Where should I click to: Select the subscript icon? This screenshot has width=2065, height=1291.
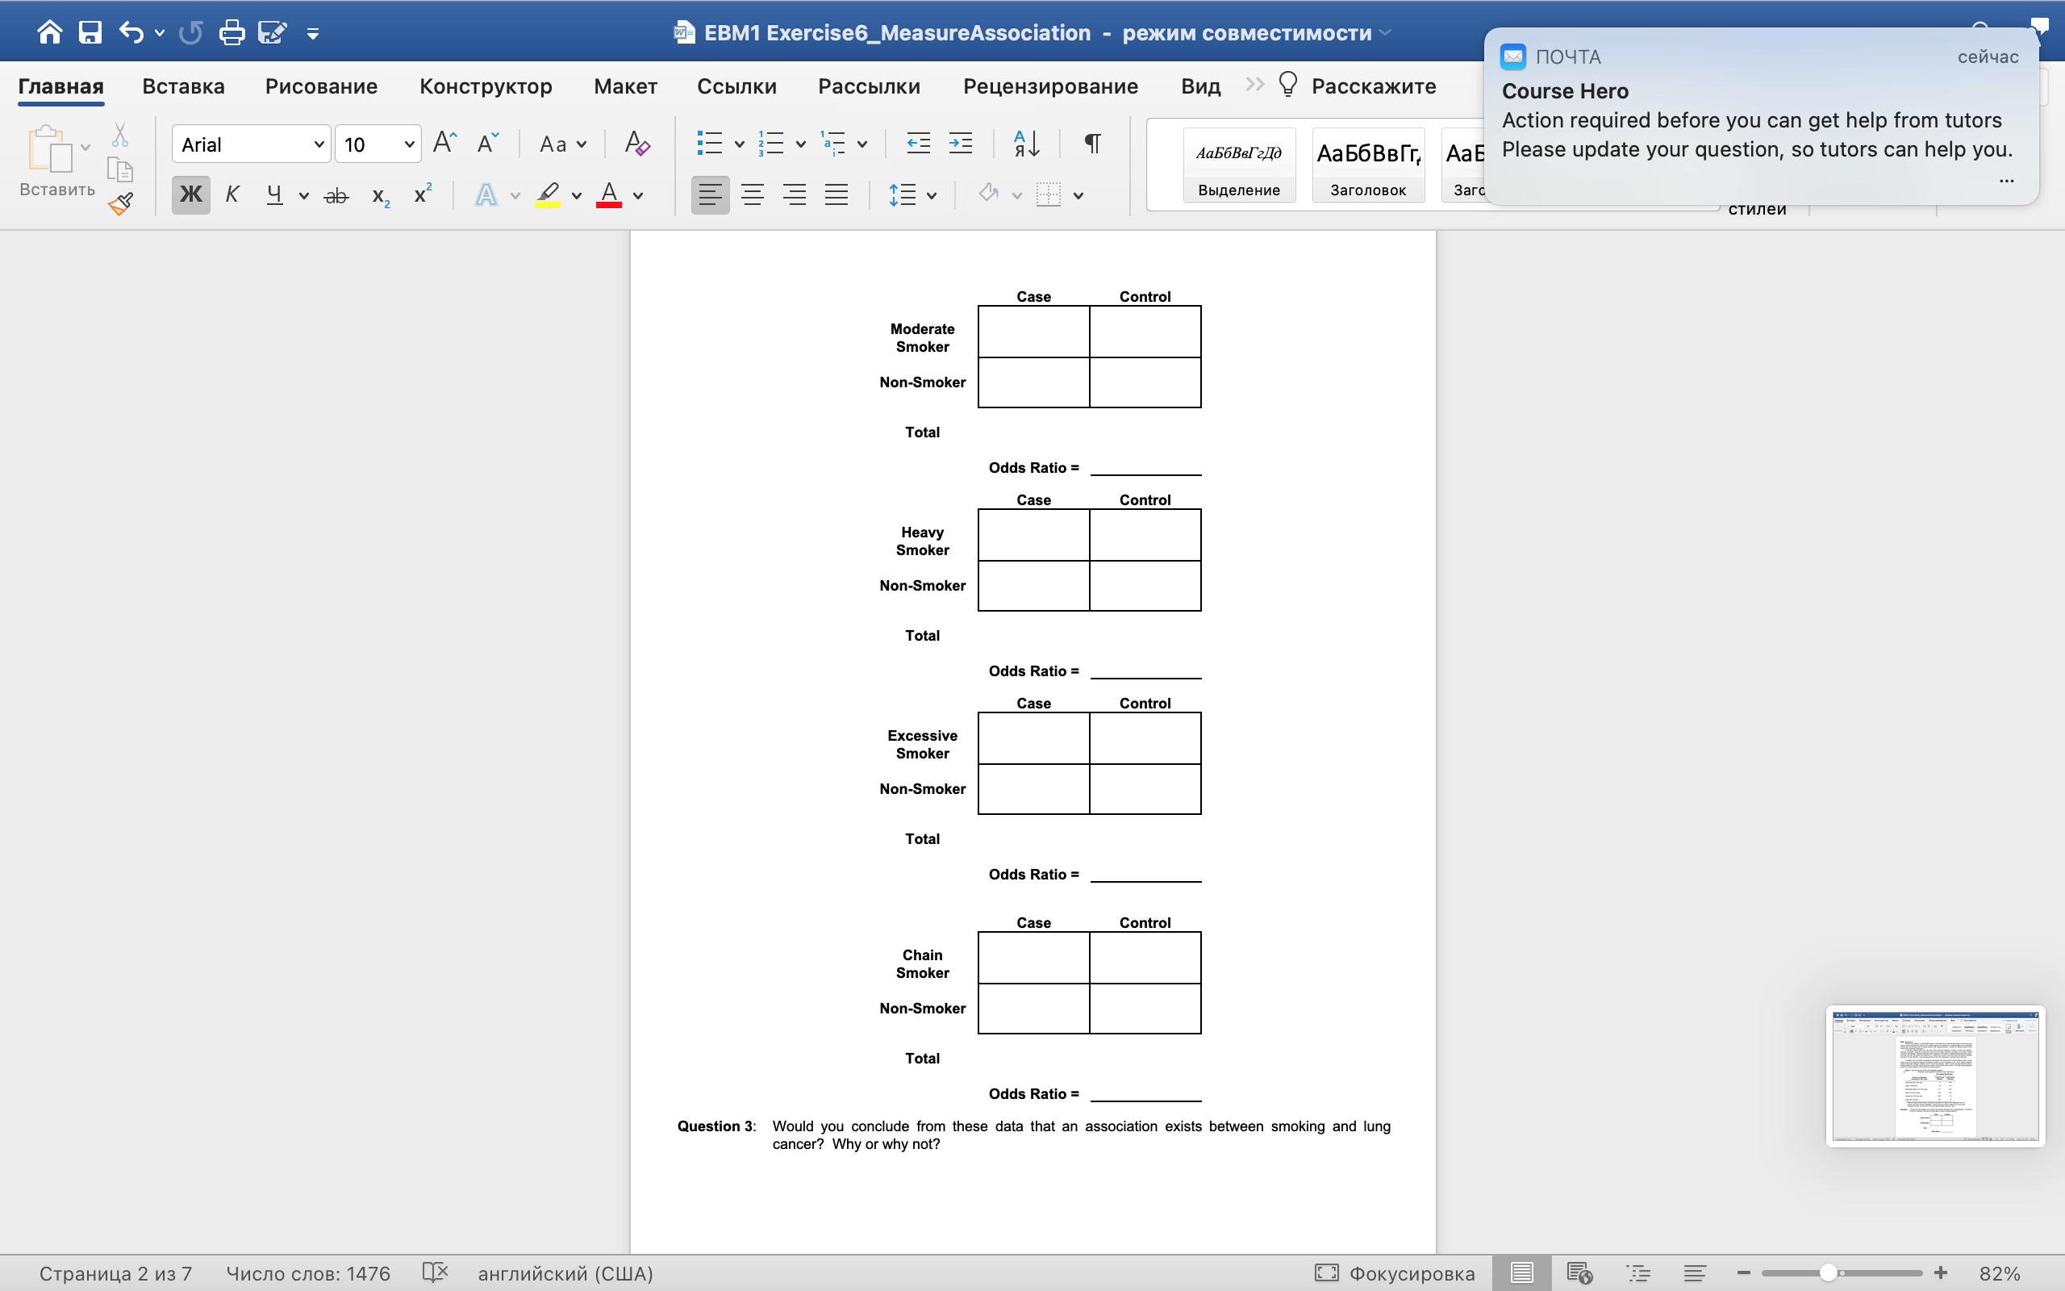tap(380, 194)
